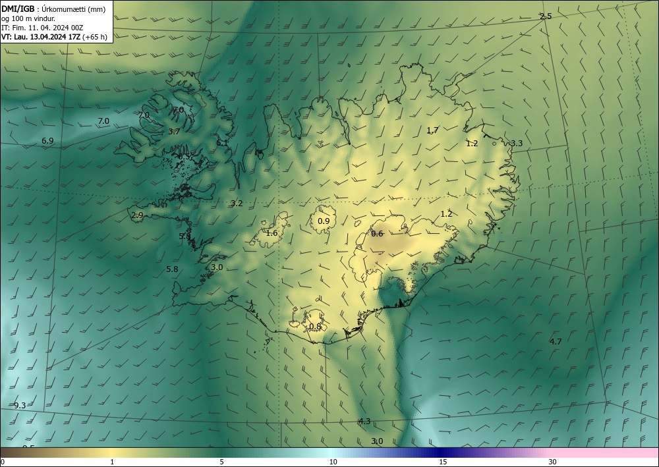
Task: Click the 0.8 value on the southern glacier
Action: 315,326
